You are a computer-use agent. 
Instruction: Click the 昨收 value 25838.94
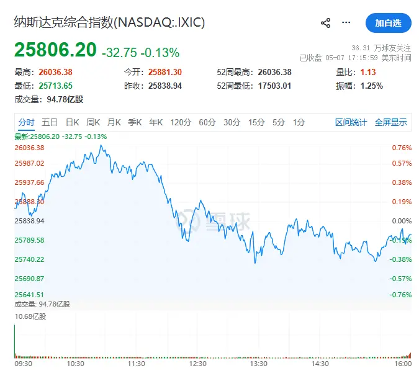[x=165, y=86]
